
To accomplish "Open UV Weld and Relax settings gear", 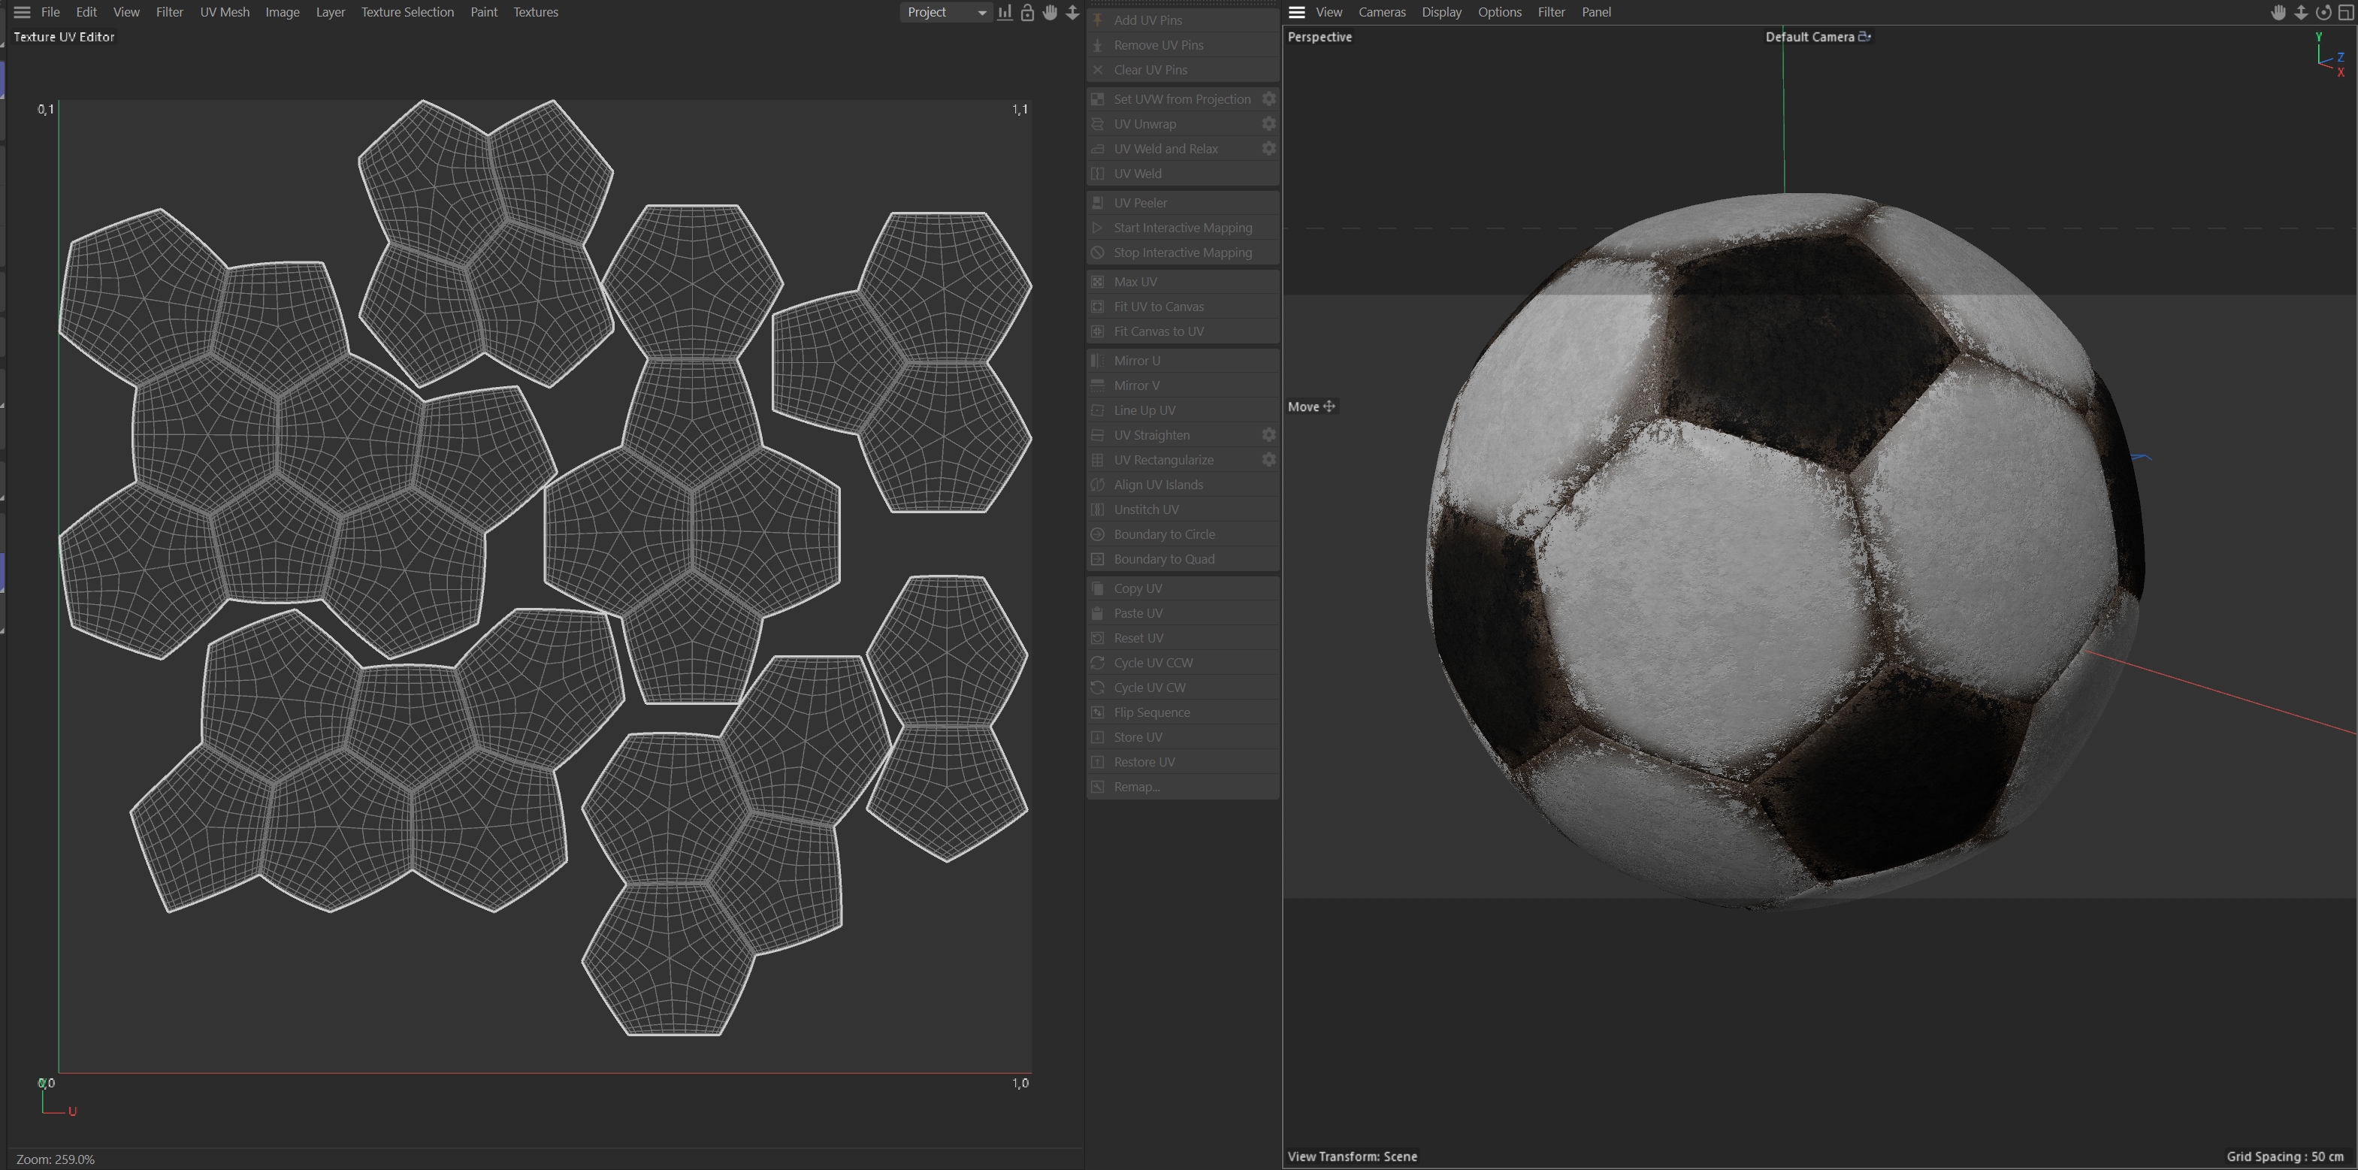I will [1268, 148].
